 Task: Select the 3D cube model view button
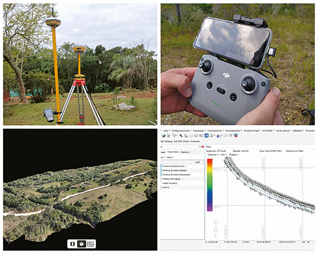(81, 244)
